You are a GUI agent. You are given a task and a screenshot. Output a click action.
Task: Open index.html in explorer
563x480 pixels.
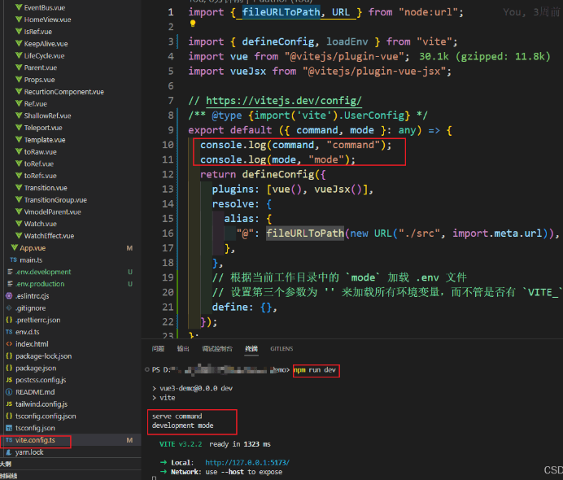tap(32, 344)
